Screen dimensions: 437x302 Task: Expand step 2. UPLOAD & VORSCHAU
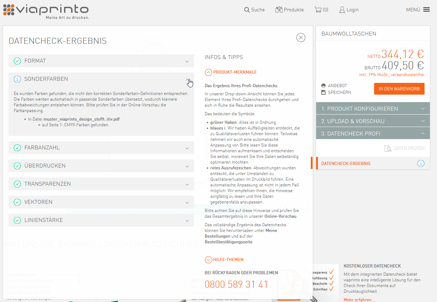(x=373, y=121)
